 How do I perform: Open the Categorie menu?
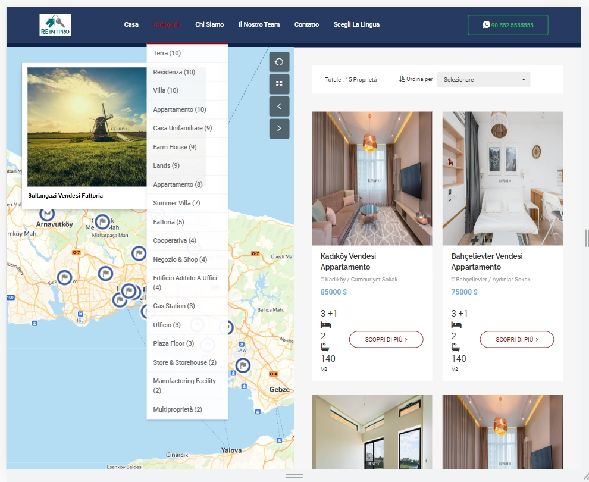click(x=167, y=24)
